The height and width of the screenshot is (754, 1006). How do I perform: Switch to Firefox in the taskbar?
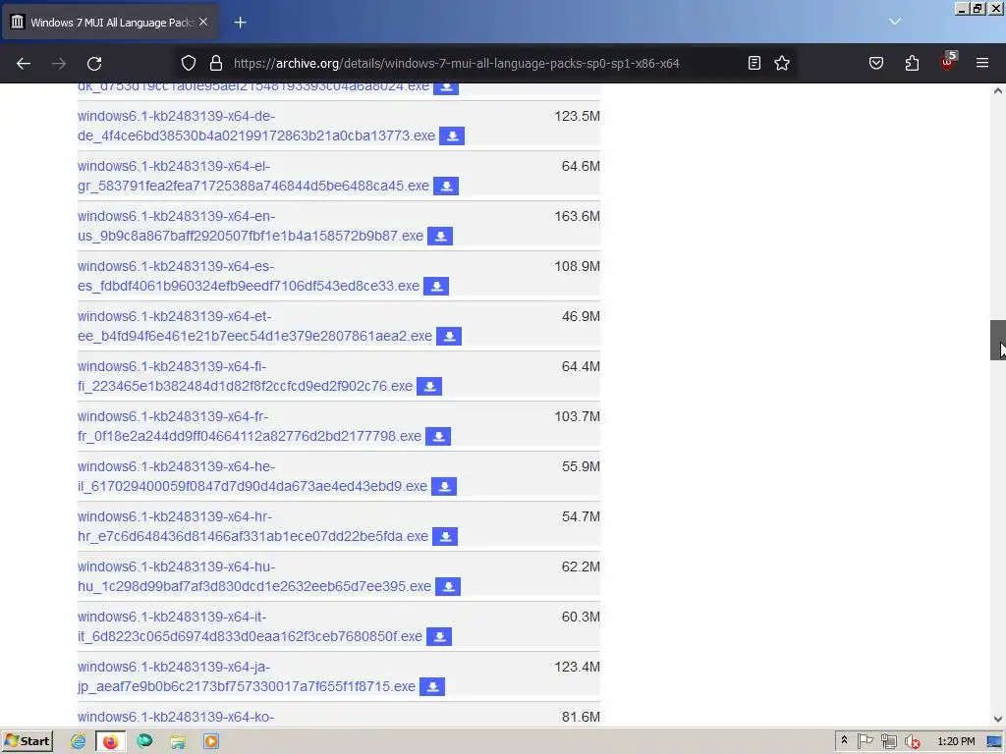click(110, 742)
